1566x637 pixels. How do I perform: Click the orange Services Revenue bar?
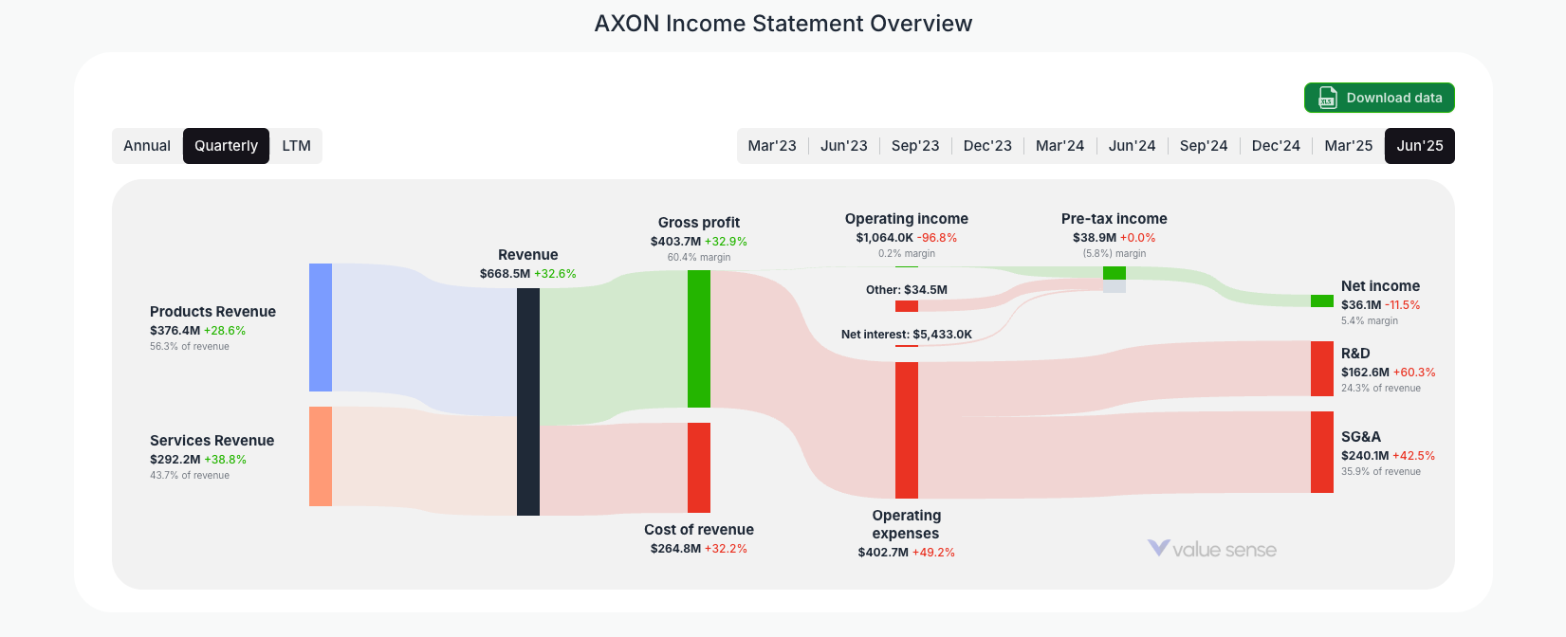321,456
